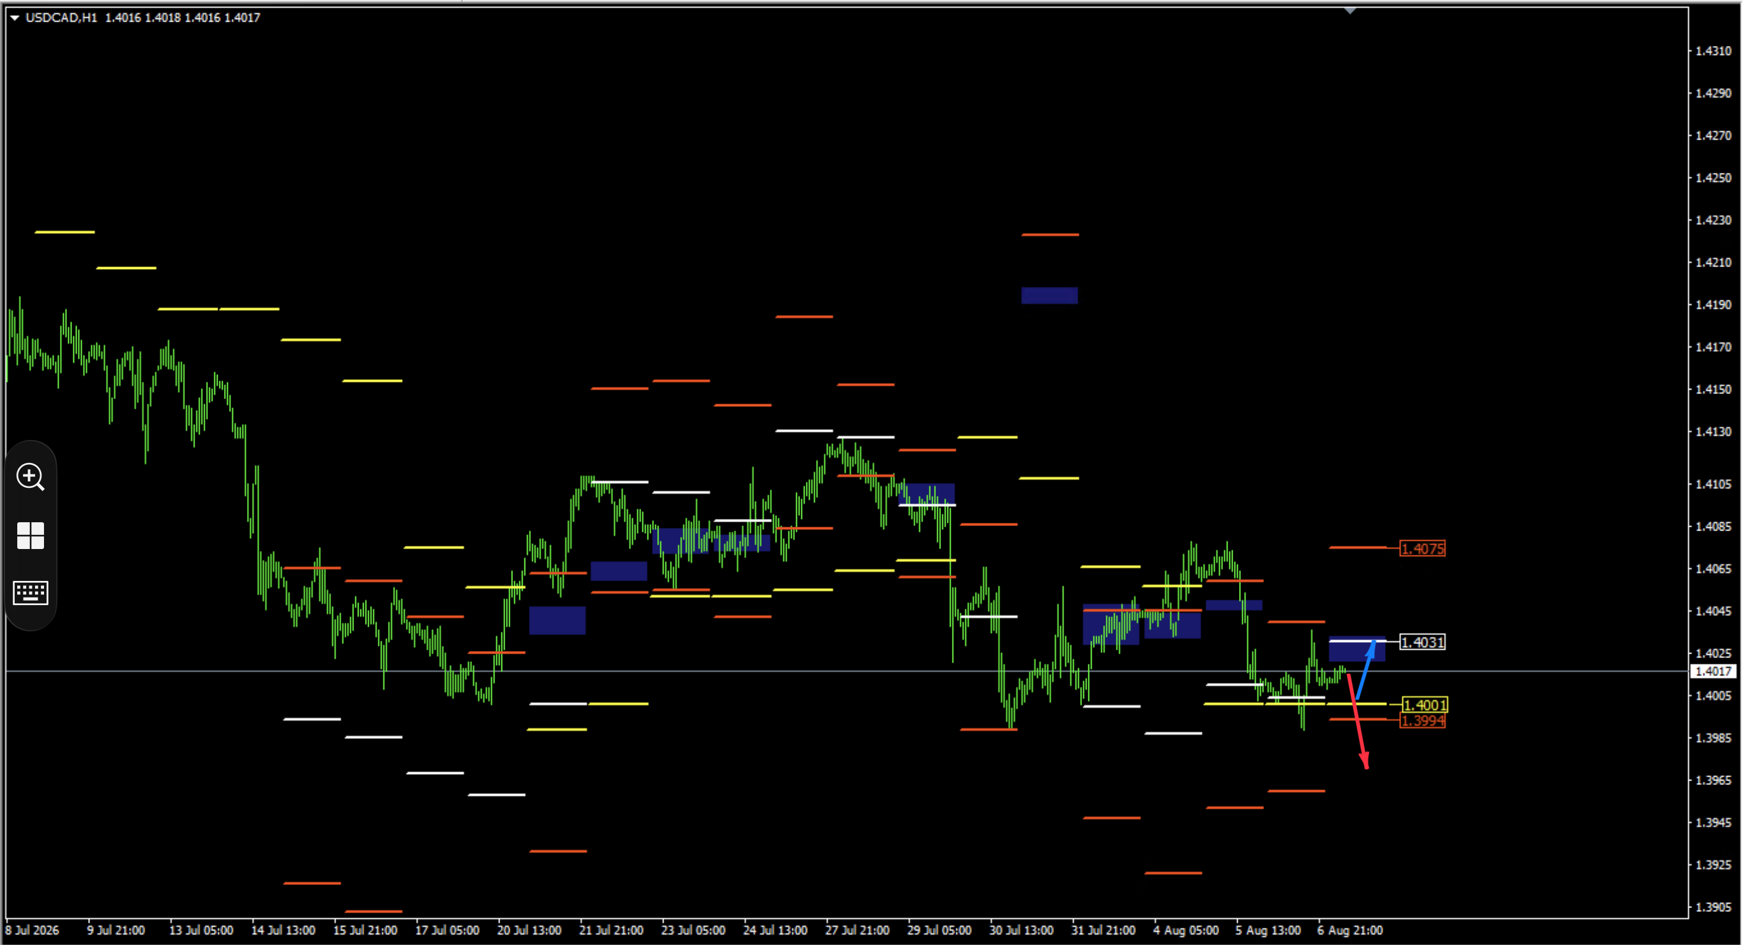
Task: Click the 1.4085 price scale value
Action: pyautogui.click(x=1713, y=526)
